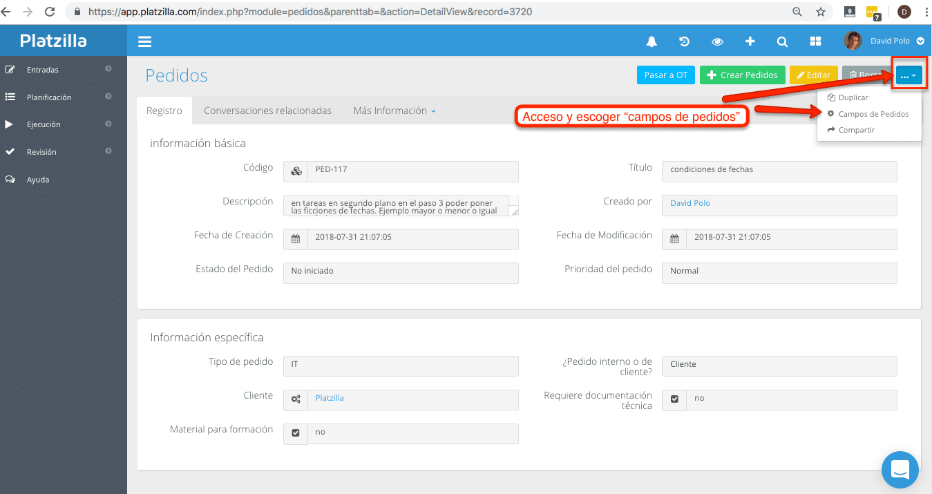Switch to Conversaciones relacionadas tab
The width and height of the screenshot is (932, 494).
267,111
